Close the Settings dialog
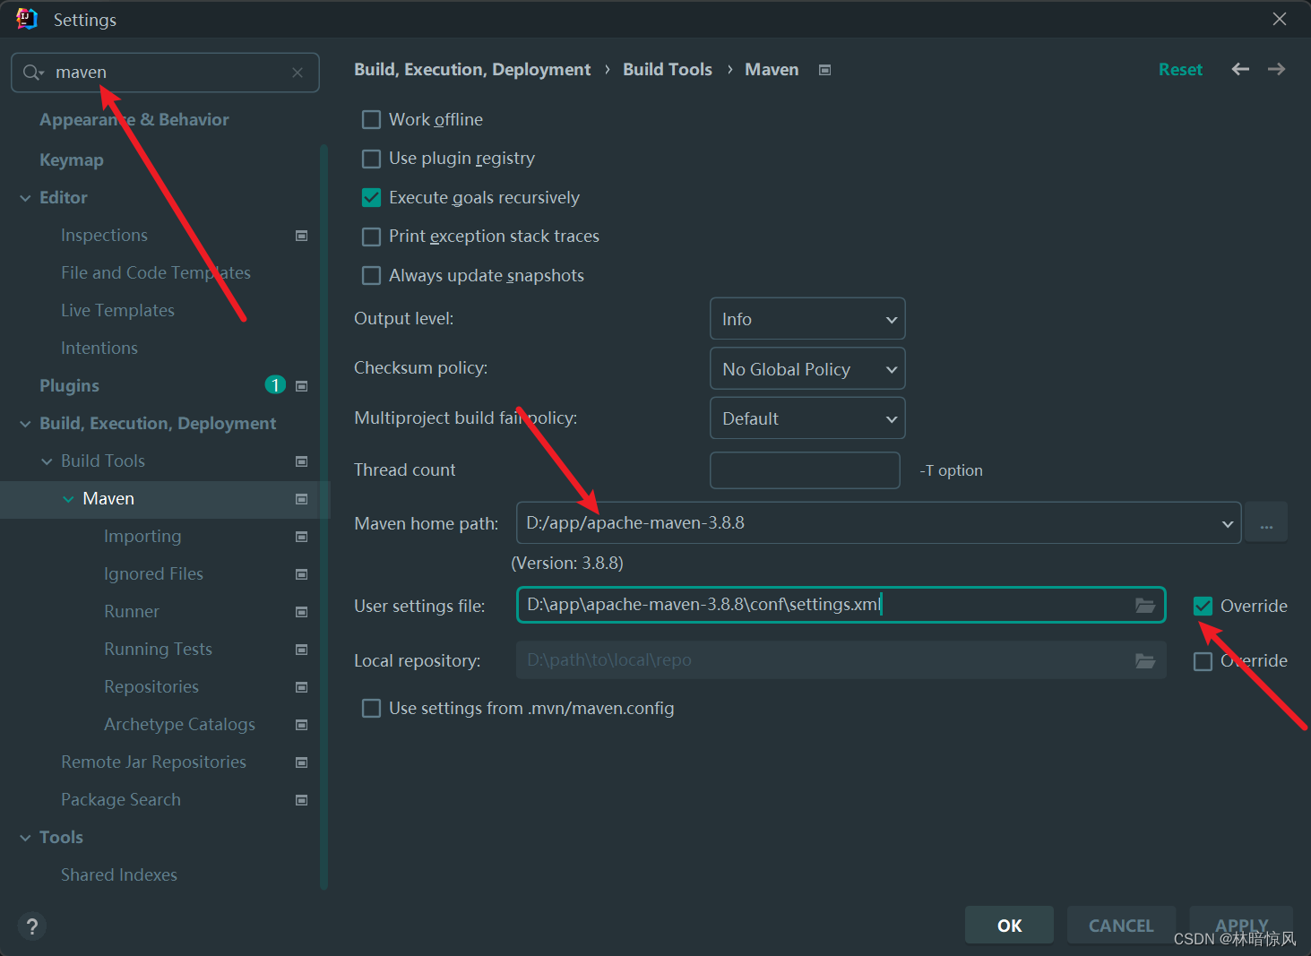The image size is (1311, 956). click(x=1280, y=19)
